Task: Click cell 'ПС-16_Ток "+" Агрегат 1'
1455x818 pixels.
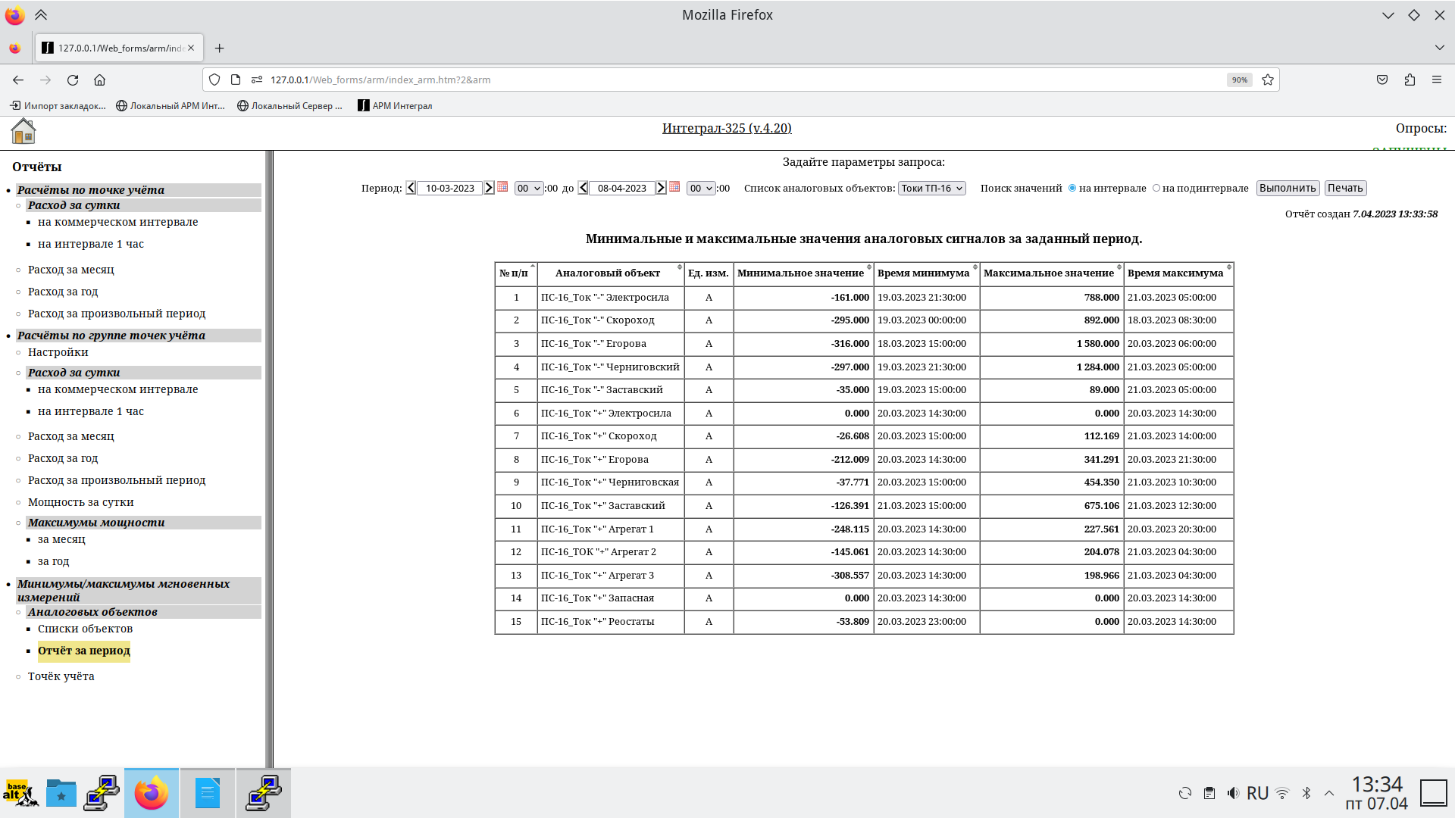Action: (611, 529)
